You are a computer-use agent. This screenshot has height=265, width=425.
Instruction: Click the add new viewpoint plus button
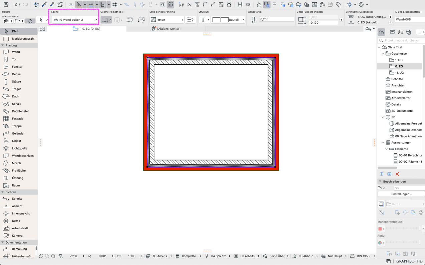pos(382,174)
